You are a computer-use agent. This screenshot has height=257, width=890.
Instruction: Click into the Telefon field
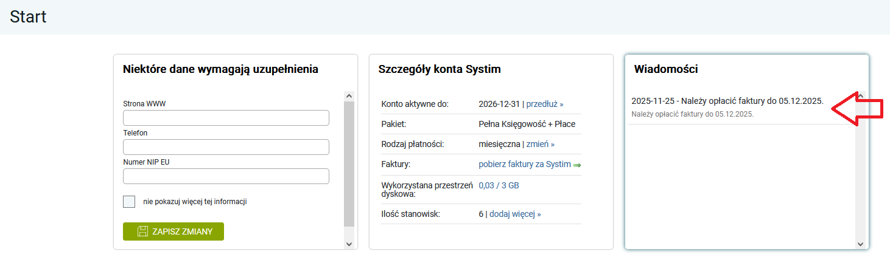[226, 147]
